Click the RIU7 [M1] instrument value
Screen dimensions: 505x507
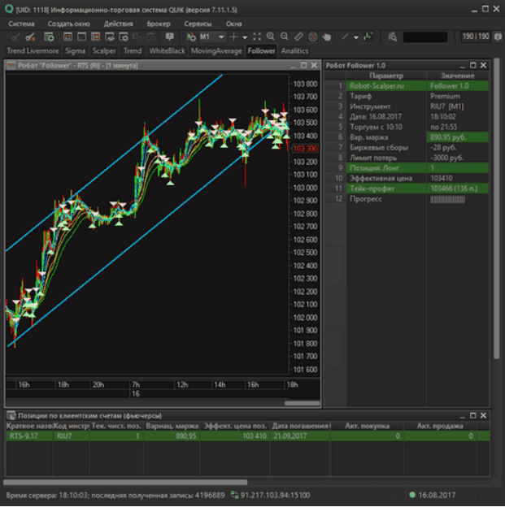pyautogui.click(x=457, y=106)
